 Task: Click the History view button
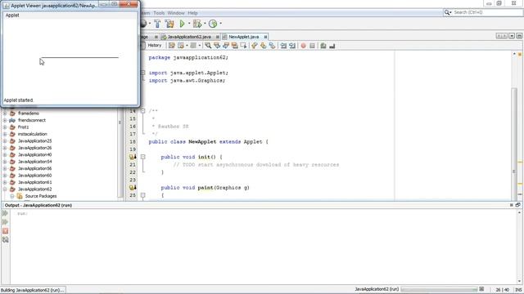pos(155,46)
